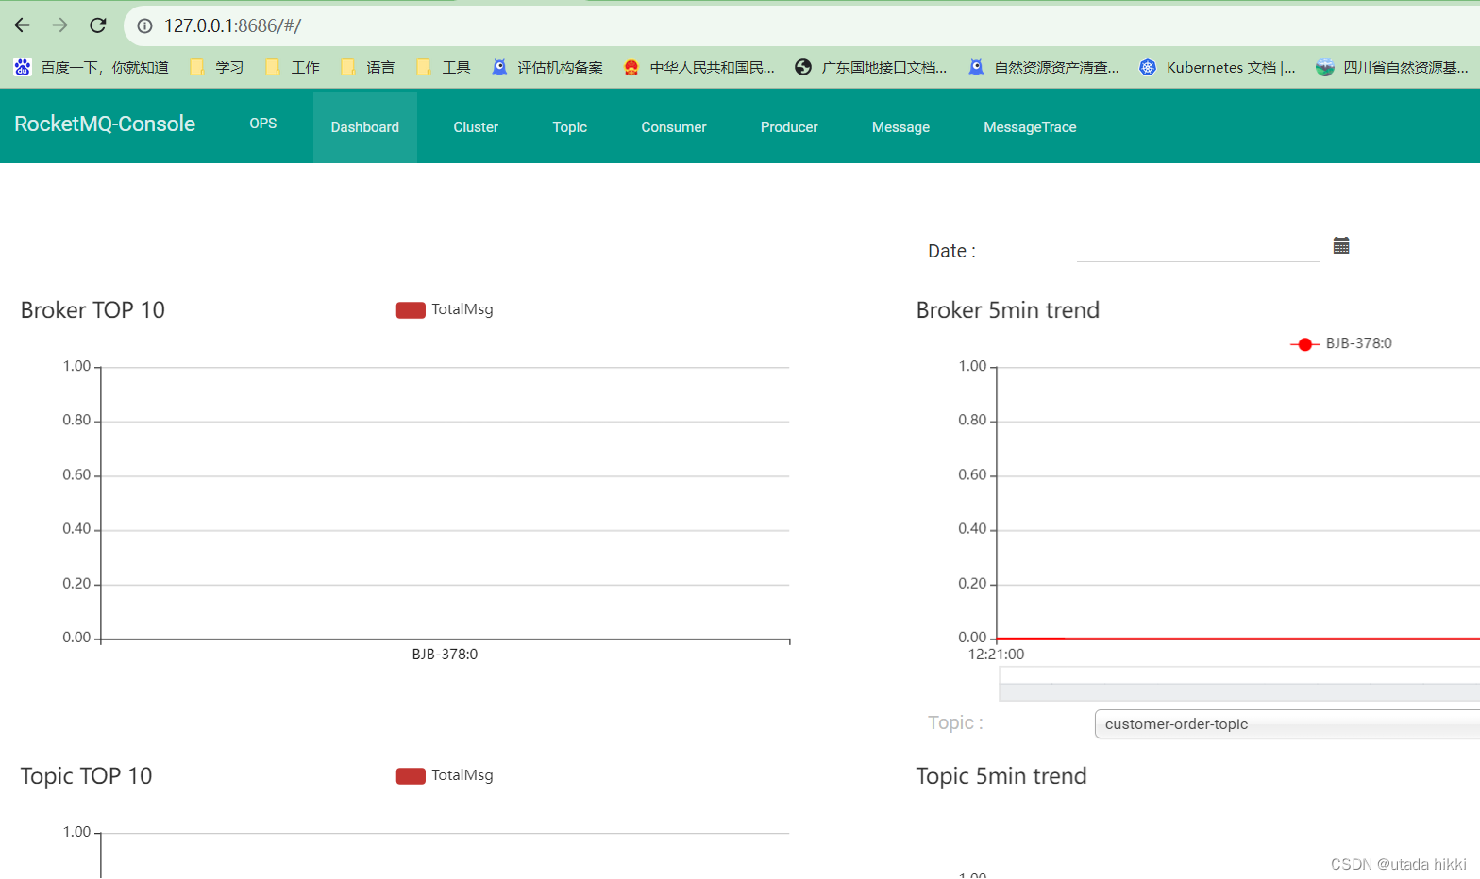The height and width of the screenshot is (879, 1480).
Task: Open the 百度一下 bookmark
Action: tap(92, 67)
